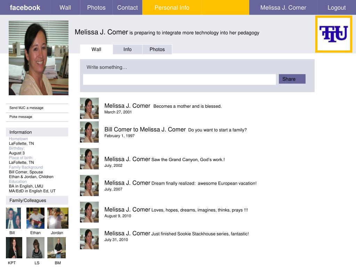This screenshot has width=356, height=267.
Task: Select Ethan's thumbnail photo
Action: pyautogui.click(x=35, y=218)
